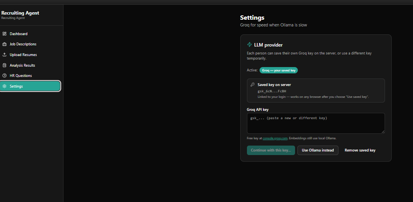
Task: Click the Analysis Results clipboard icon
Action: click(4, 65)
